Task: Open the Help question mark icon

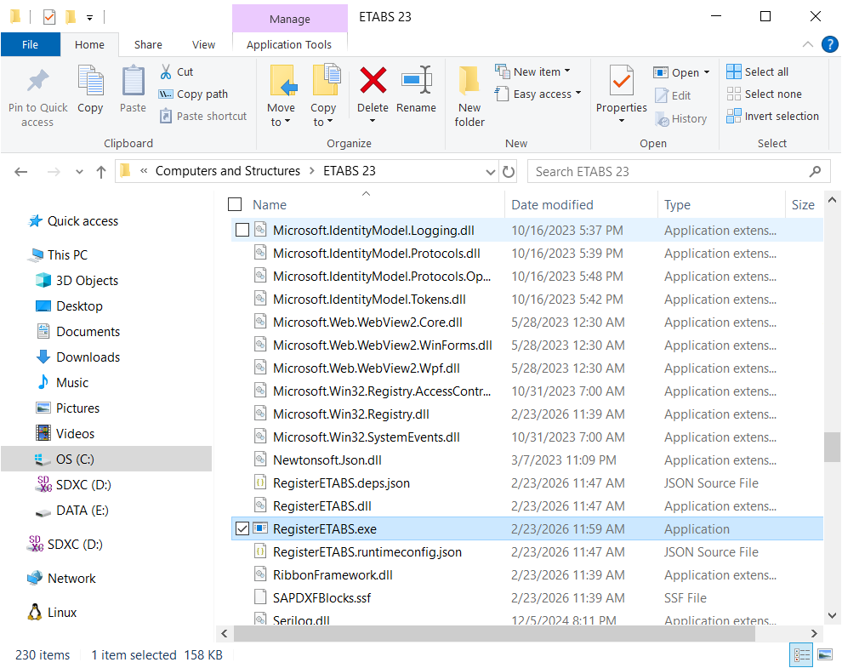Action: click(829, 44)
